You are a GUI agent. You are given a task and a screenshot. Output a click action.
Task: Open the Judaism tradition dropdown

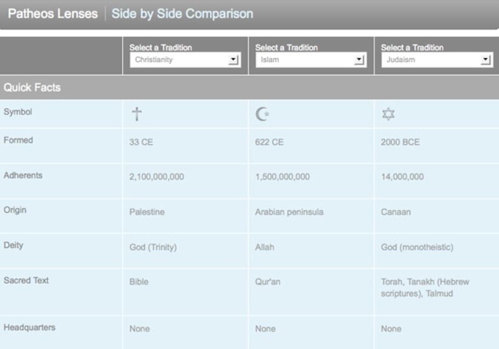coord(437,59)
